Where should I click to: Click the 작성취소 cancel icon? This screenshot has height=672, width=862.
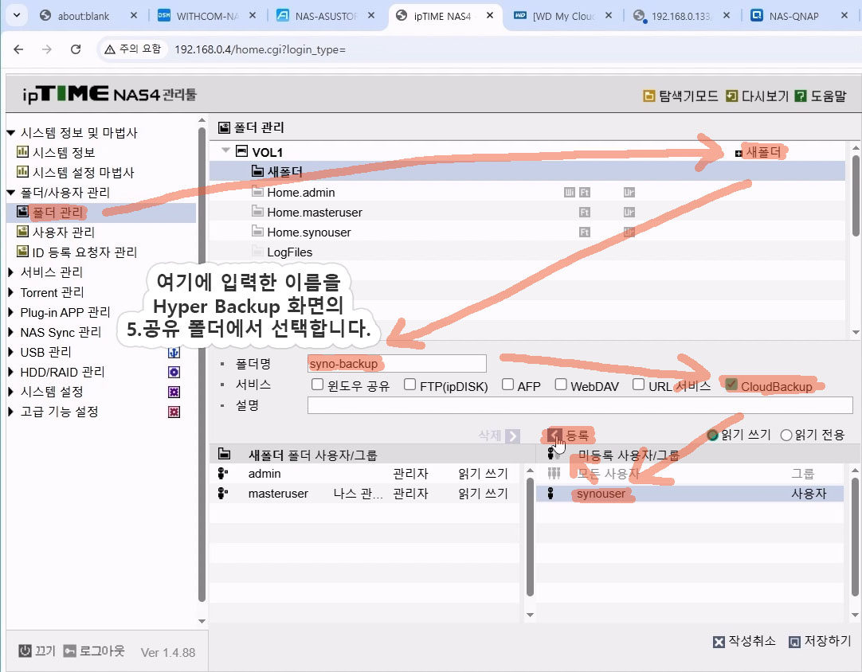[x=719, y=642]
